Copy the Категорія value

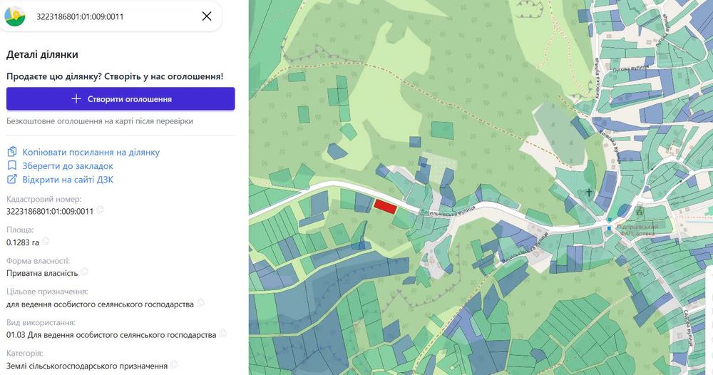point(174,364)
